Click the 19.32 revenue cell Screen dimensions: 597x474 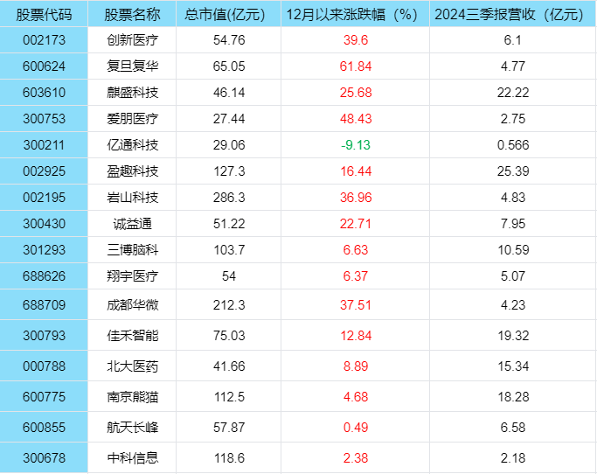click(513, 336)
